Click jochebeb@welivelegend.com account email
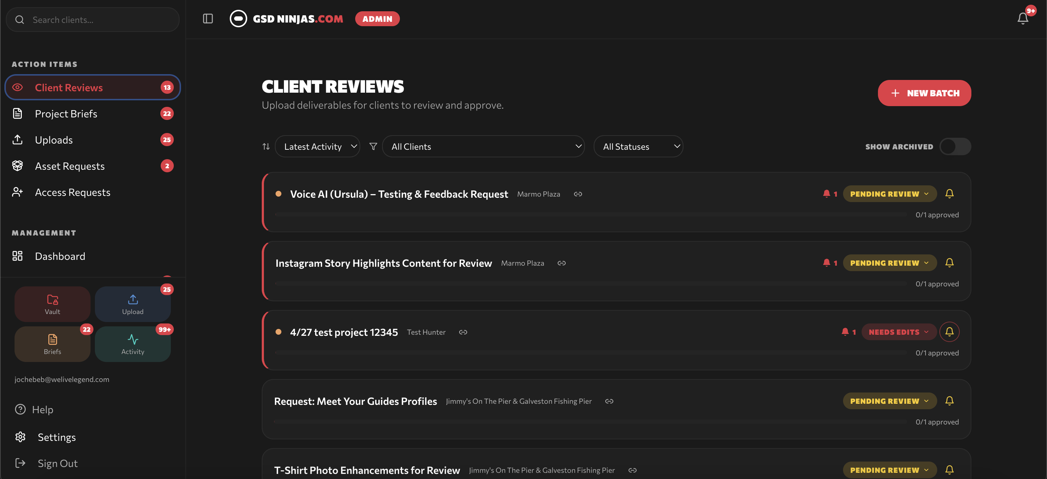The width and height of the screenshot is (1047, 479). [x=62, y=379]
